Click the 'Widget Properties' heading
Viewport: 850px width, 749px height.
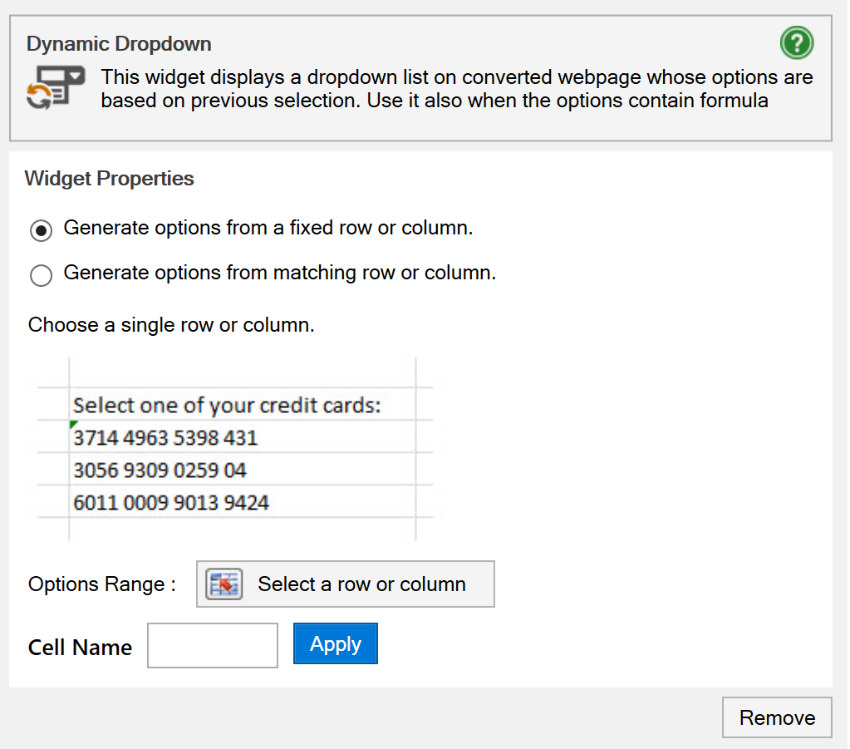click(x=109, y=179)
